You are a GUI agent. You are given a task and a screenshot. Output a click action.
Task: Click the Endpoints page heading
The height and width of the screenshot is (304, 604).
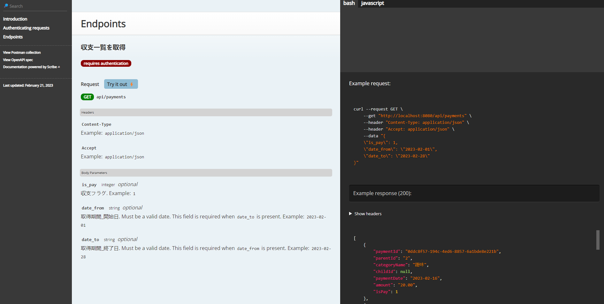[x=103, y=24]
